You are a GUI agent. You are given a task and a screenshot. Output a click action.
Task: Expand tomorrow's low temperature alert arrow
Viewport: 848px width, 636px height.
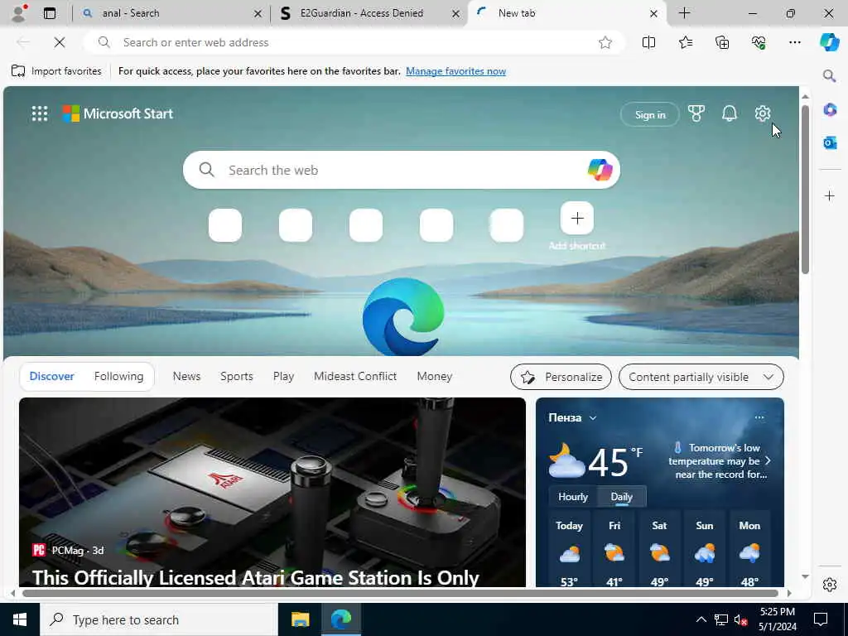click(768, 460)
